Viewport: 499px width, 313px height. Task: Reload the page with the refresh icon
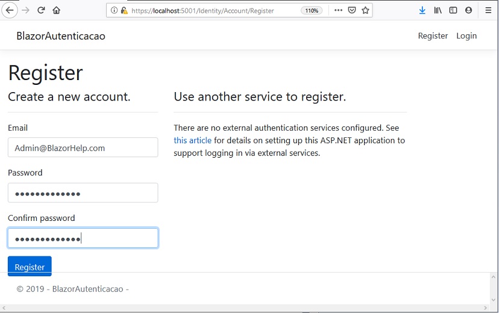point(41,10)
